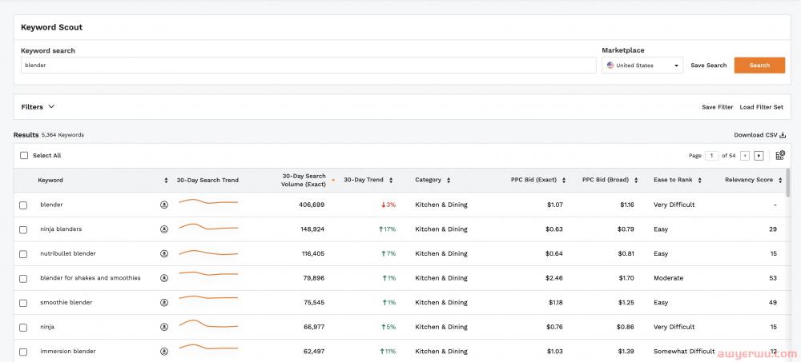801x362 pixels.
Task: Sort by PPC Bid (Exact) arrows
Action: [x=564, y=181]
